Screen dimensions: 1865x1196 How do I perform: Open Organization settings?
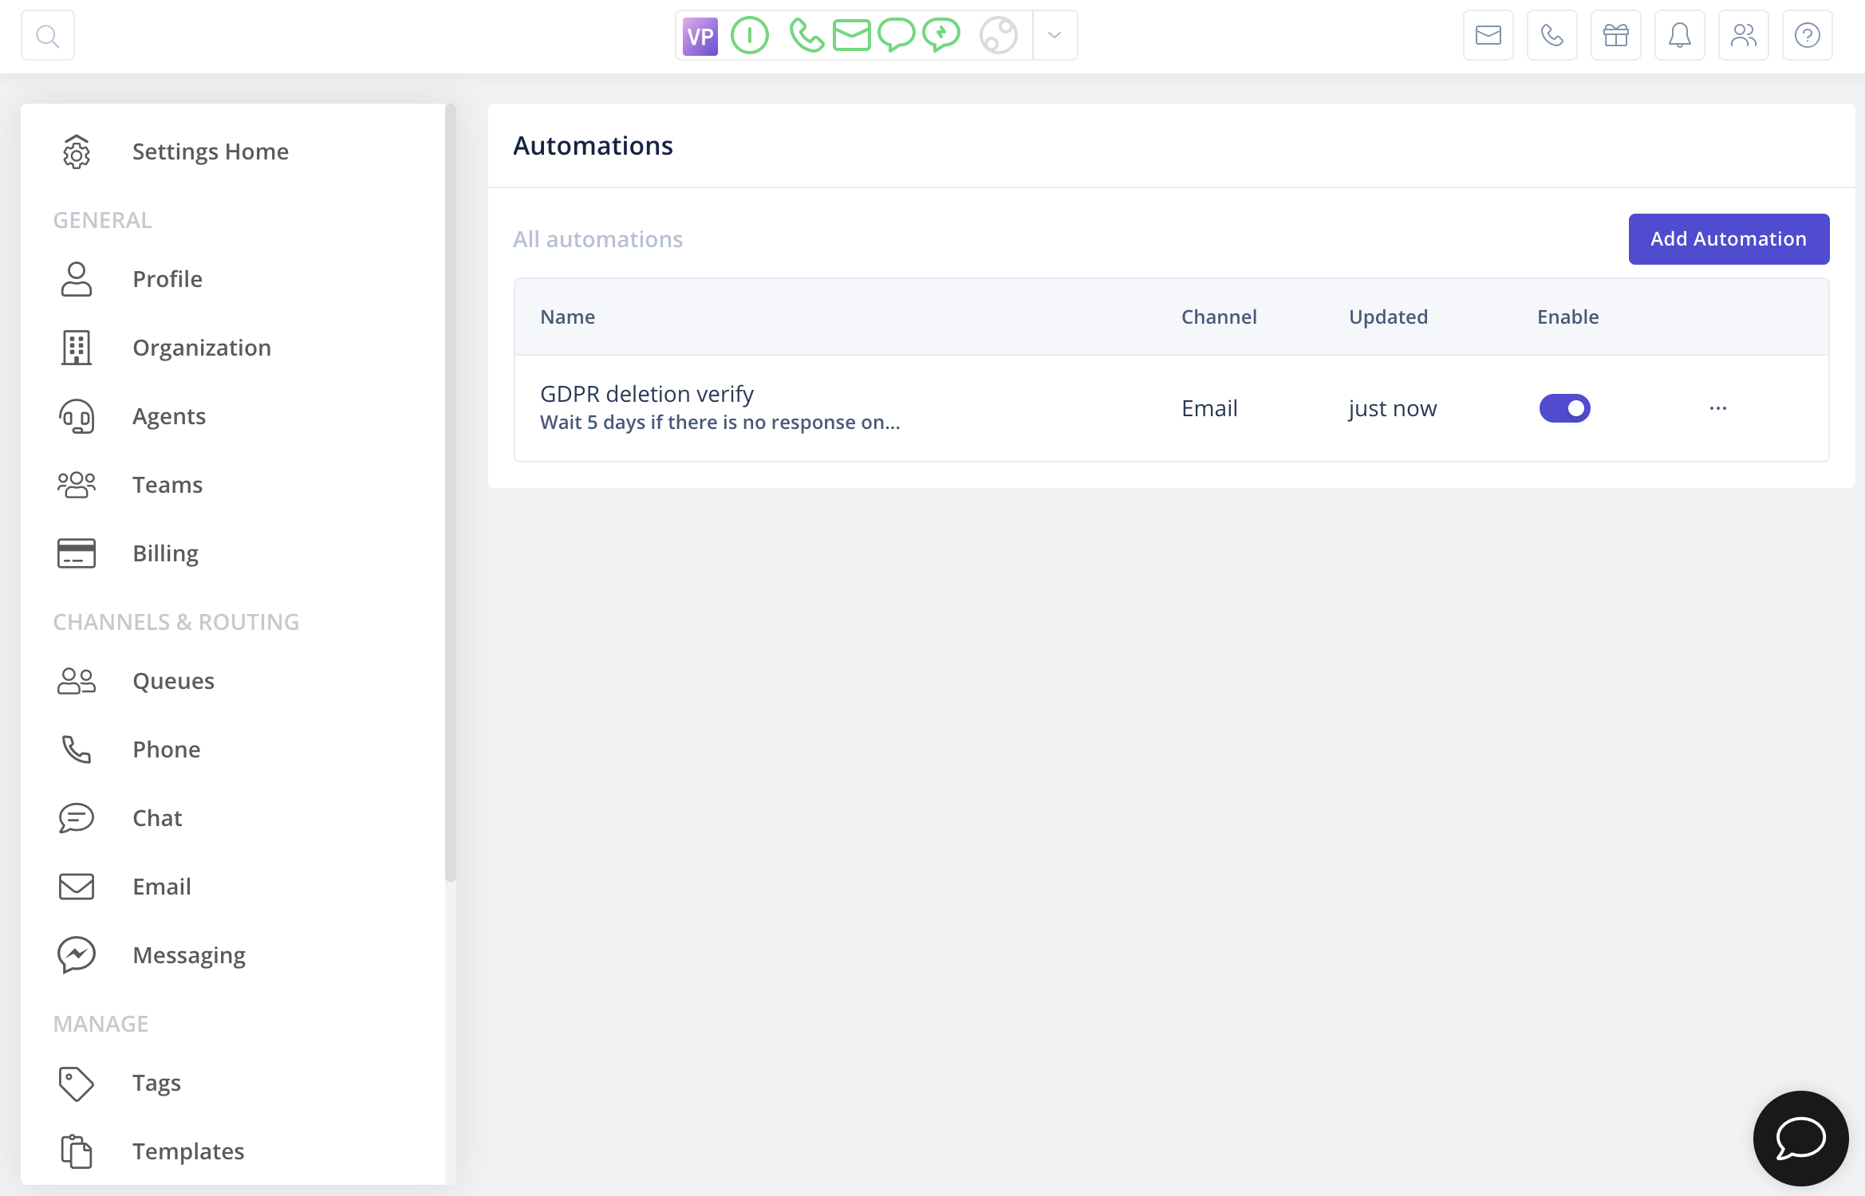click(x=202, y=348)
